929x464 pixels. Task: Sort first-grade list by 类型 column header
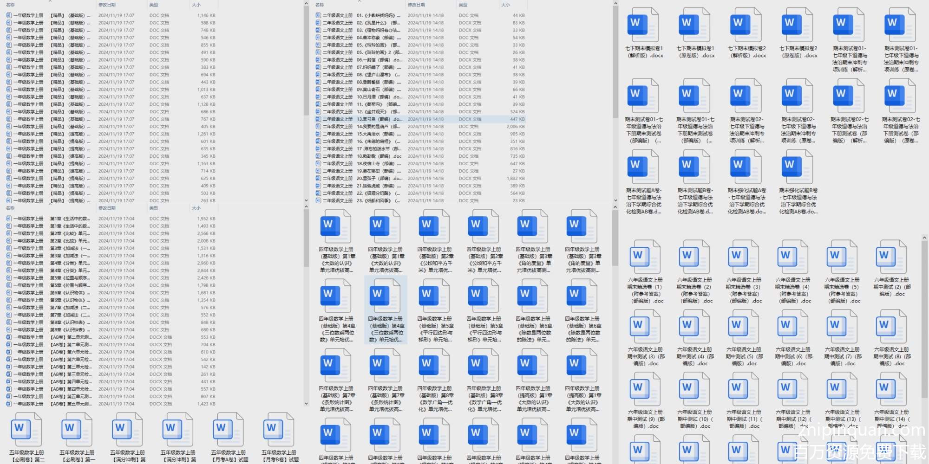[154, 5]
